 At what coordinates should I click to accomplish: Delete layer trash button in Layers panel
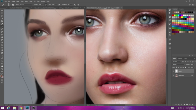click(x=193, y=105)
